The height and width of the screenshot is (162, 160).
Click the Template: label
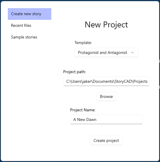pos(83,43)
